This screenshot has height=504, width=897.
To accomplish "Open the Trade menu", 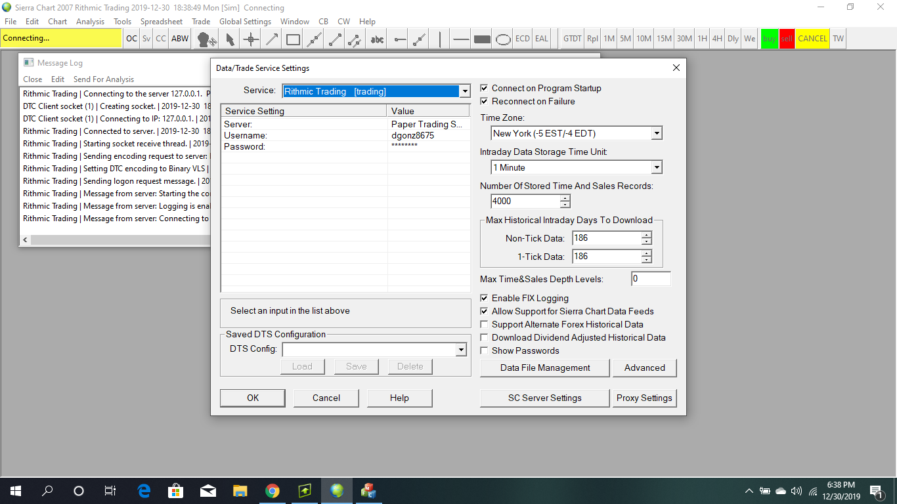I will pyautogui.click(x=201, y=22).
